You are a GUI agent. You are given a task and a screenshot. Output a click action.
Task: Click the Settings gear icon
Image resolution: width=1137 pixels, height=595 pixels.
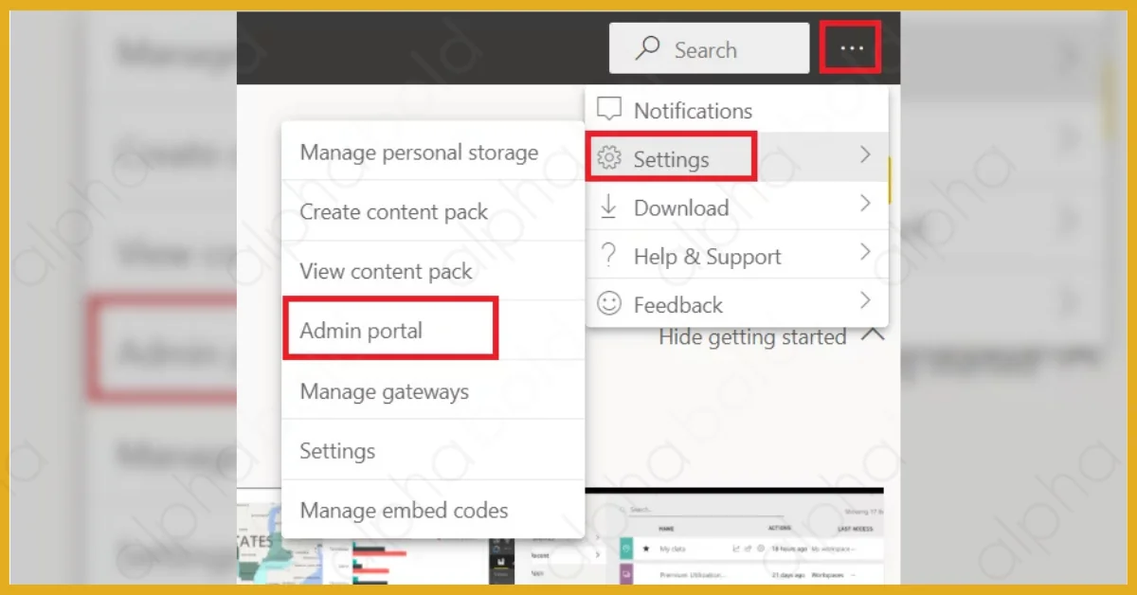pos(609,158)
